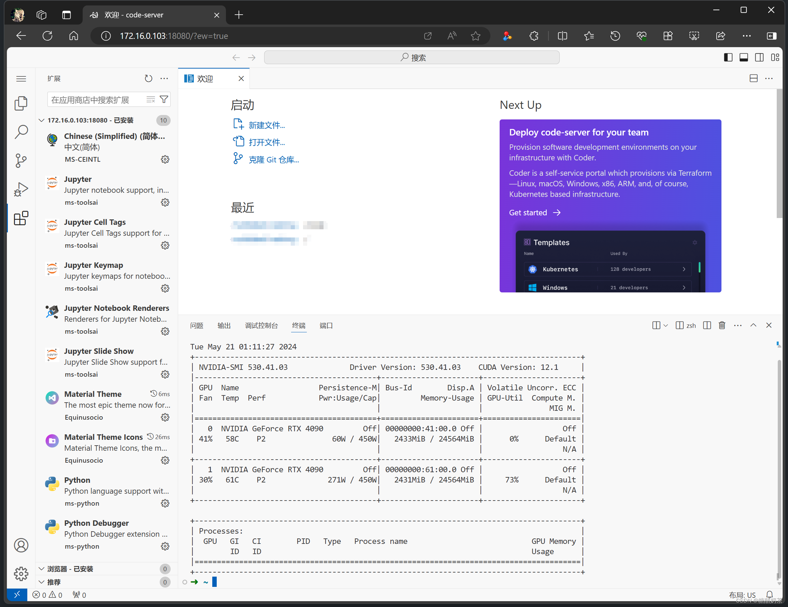Screen dimensions: 788x607
Task: Select the Python extension entry
Action: 107,491
